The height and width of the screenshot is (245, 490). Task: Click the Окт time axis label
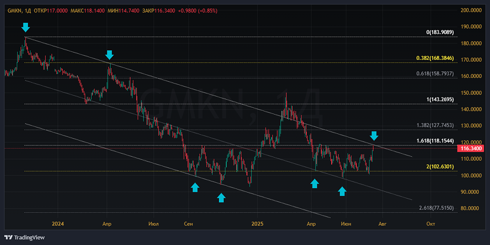tap(431, 224)
